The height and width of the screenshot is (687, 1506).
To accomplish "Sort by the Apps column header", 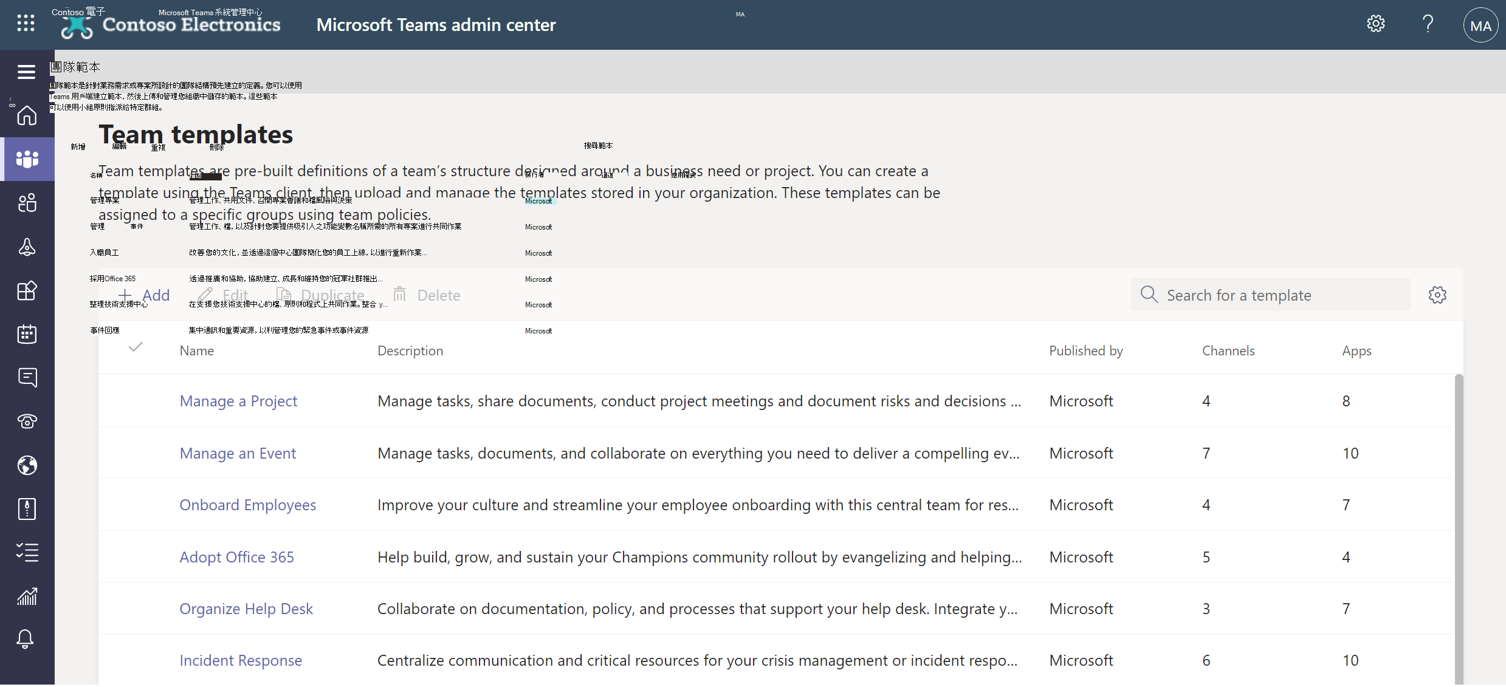I will (1356, 350).
